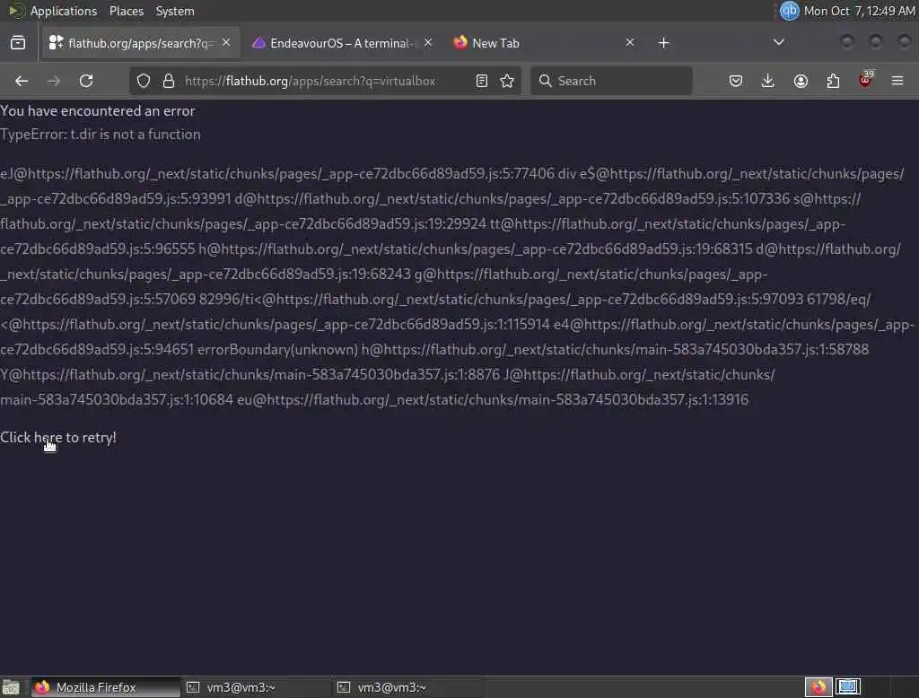Click the tracking protection shield icon
Image resolution: width=919 pixels, height=698 pixels.
144,81
